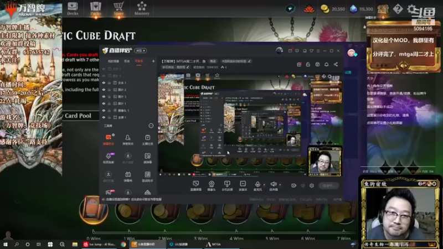Click the red lotus icon in Arena header

[309, 9]
